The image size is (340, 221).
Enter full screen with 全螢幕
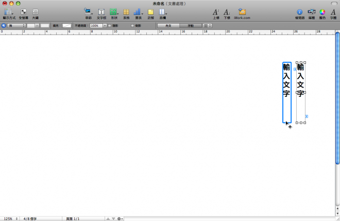pos(23,12)
